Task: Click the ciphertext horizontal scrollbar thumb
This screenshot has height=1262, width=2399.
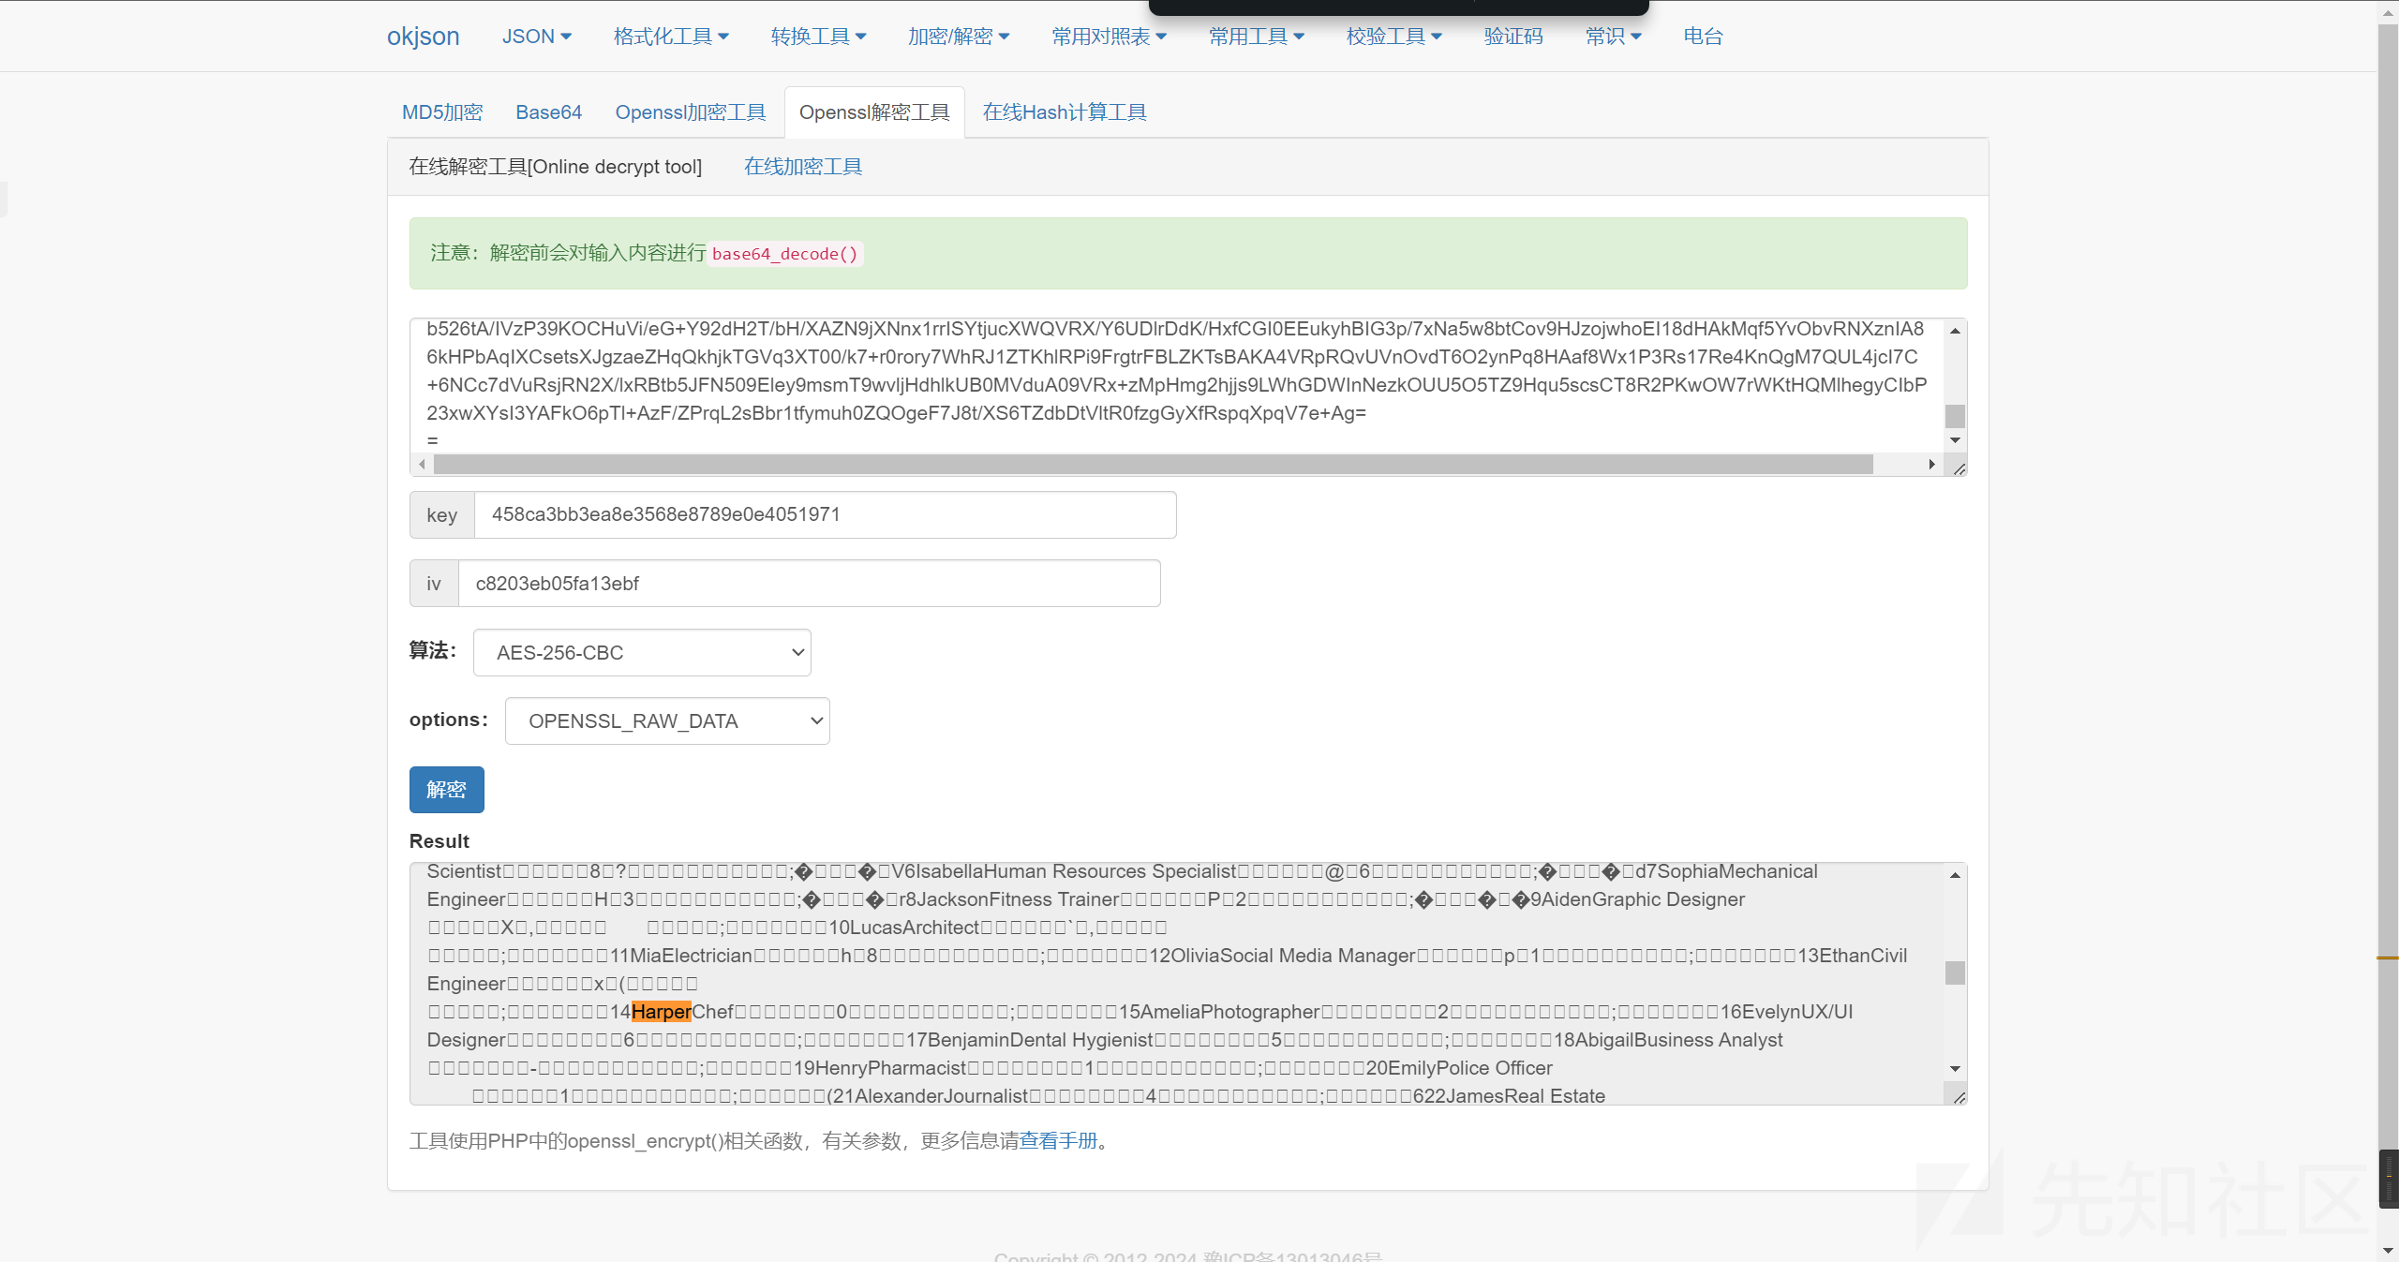Action: point(1153,465)
